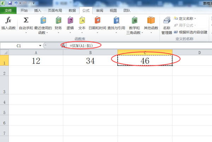Select cell B1 containing 34

(90, 60)
